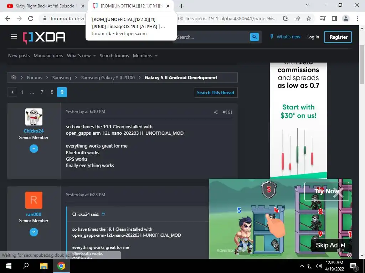Click 'Yesterday at 6:23 PM' timestamp
365x273 pixels.
click(86, 195)
